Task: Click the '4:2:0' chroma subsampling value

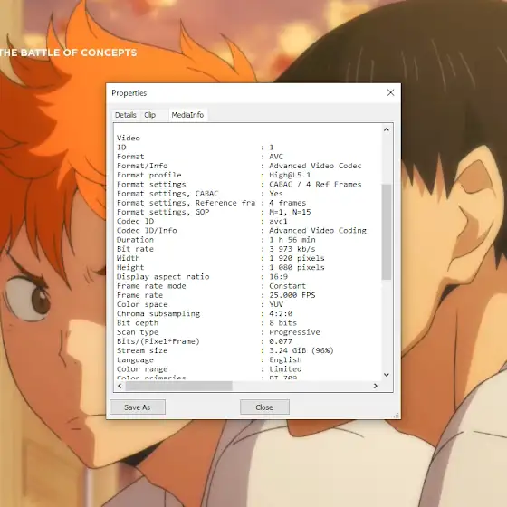Action: point(281,313)
